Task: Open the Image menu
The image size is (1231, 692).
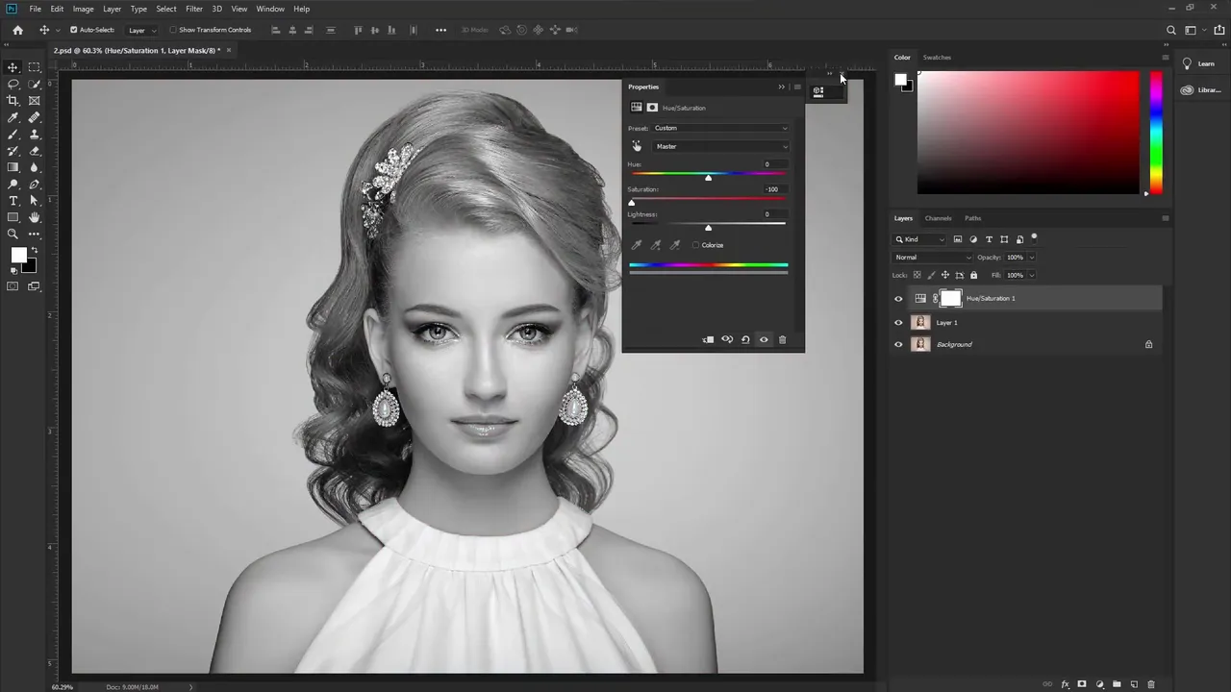Action: click(84, 9)
